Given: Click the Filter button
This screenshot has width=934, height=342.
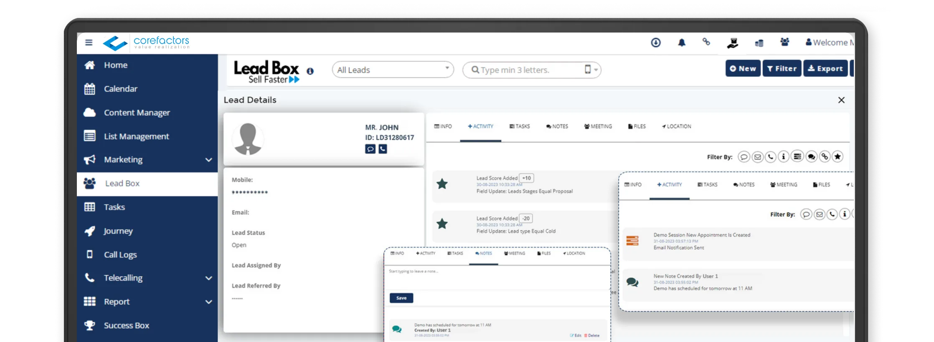Looking at the screenshot, I should tap(782, 68).
